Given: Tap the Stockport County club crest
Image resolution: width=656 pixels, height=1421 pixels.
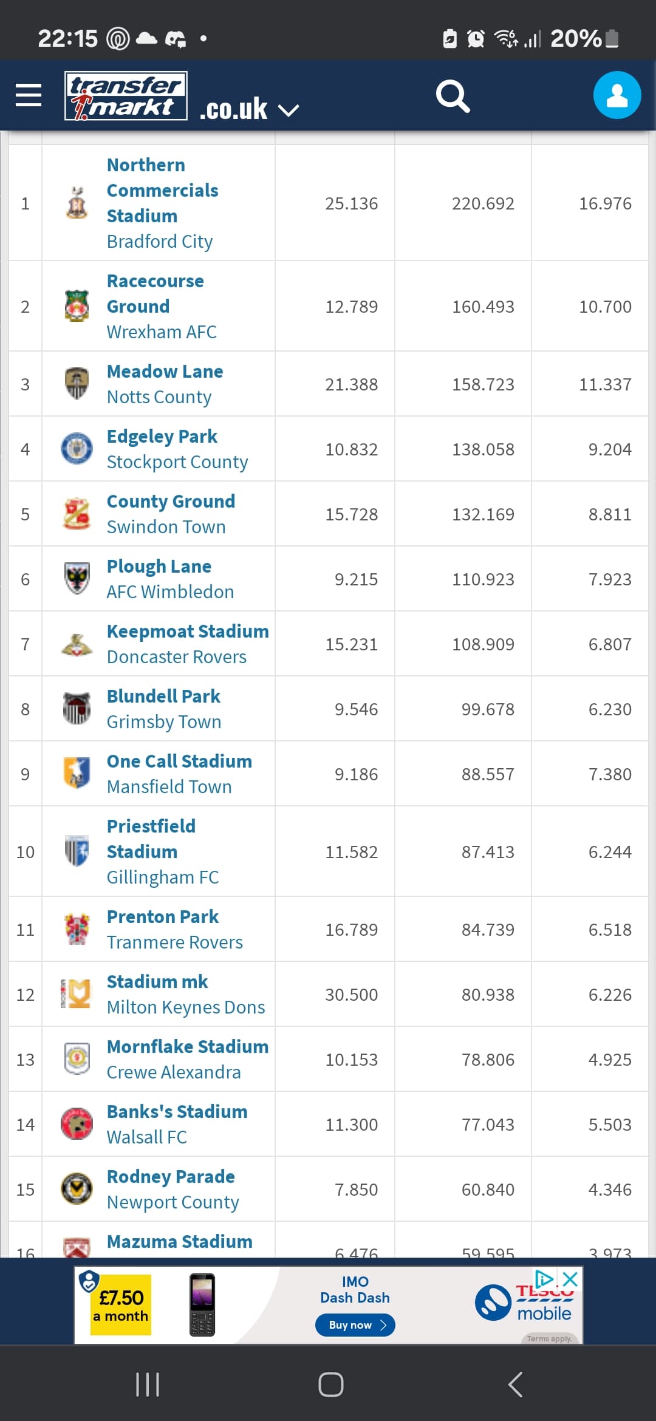Looking at the screenshot, I should pos(77,449).
